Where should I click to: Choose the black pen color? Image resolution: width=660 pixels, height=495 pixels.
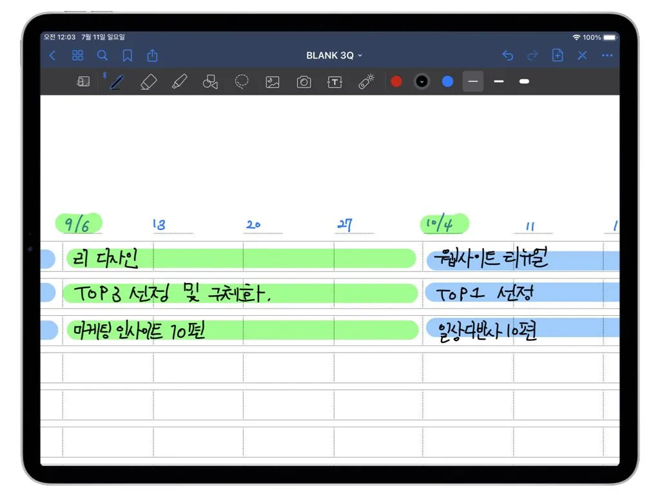(422, 81)
